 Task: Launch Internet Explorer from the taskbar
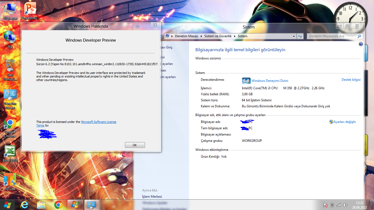pyautogui.click(x=25, y=205)
